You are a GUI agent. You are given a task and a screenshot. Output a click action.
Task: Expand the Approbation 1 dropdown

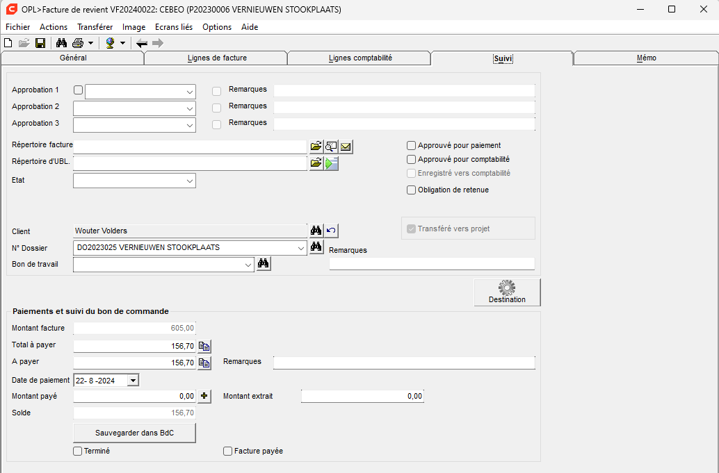190,92
